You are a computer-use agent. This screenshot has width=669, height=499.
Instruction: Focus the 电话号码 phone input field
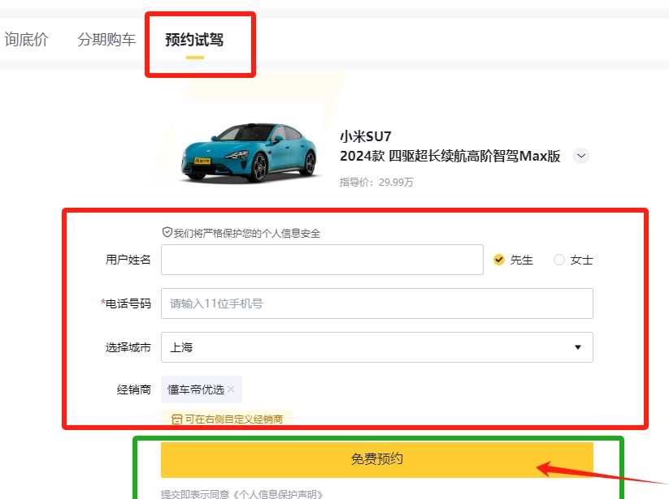point(376,303)
